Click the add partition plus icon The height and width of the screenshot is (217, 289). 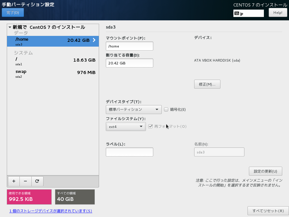click(x=14, y=181)
